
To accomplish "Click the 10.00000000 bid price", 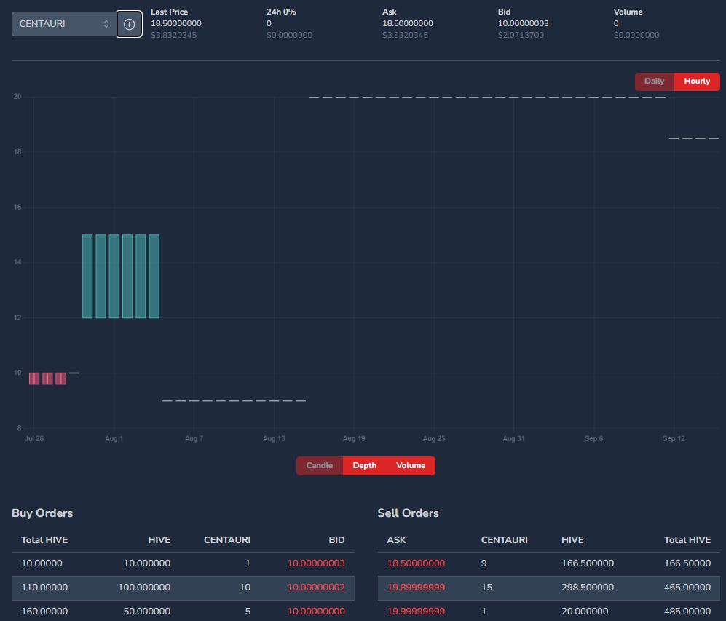I will coord(315,612).
